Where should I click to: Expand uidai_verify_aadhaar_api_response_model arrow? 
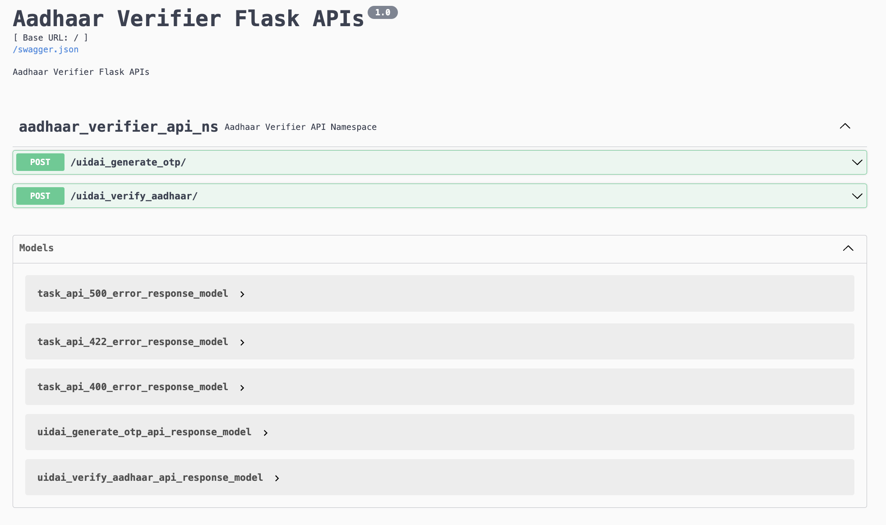(277, 478)
